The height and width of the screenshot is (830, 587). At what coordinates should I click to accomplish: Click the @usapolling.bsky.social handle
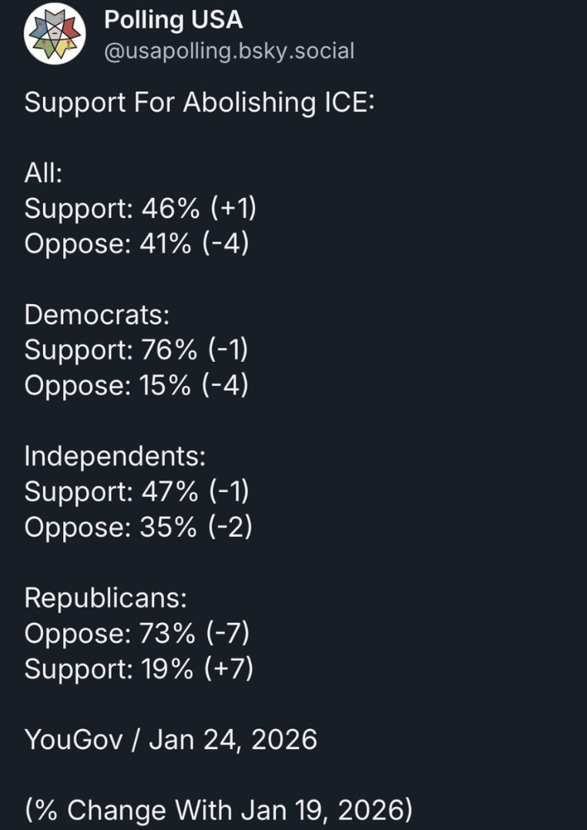pyautogui.click(x=229, y=51)
